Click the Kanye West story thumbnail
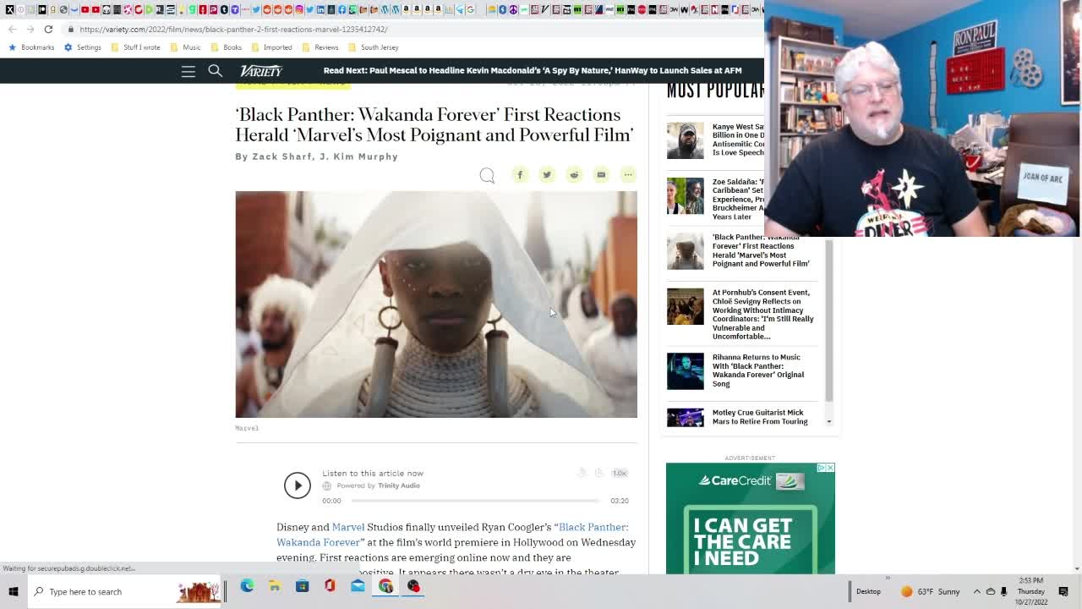The width and height of the screenshot is (1082, 609). (x=685, y=140)
